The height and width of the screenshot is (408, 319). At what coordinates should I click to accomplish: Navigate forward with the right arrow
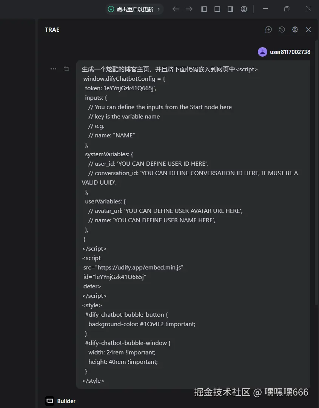pos(189,9)
